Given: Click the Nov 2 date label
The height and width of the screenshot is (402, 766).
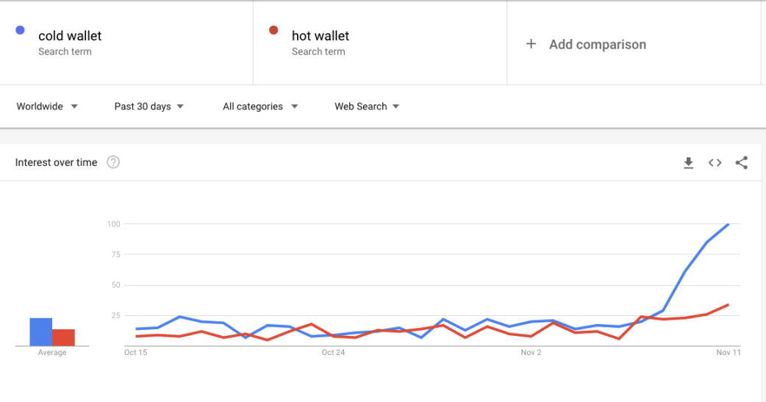Looking at the screenshot, I should pos(531,353).
